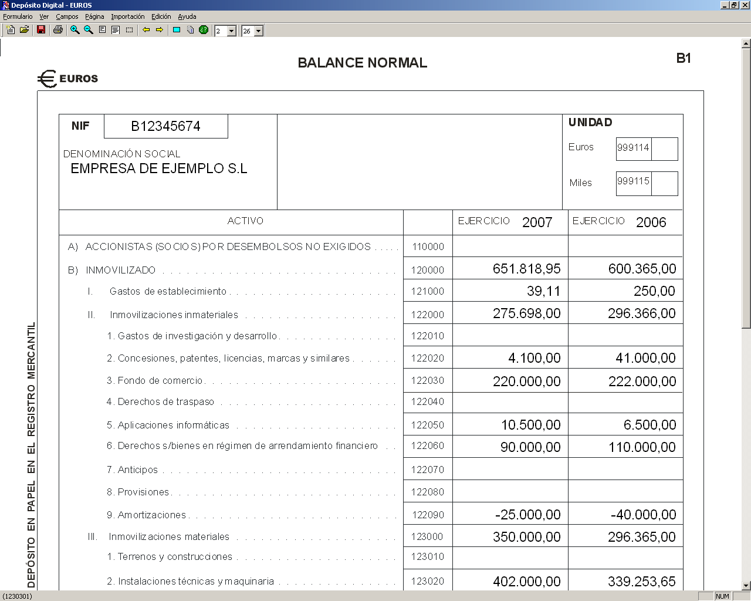Image resolution: width=751 pixels, height=601 pixels.
Task: Open the Importación menu
Action: tap(128, 16)
